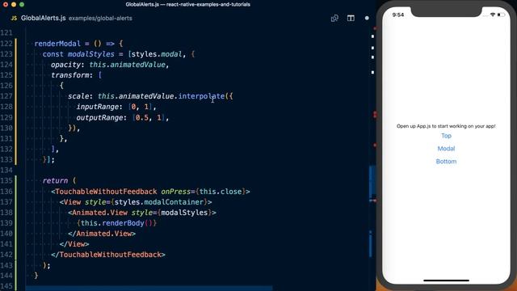
Task: Click the return keyword on line 135
Action: tap(55, 181)
